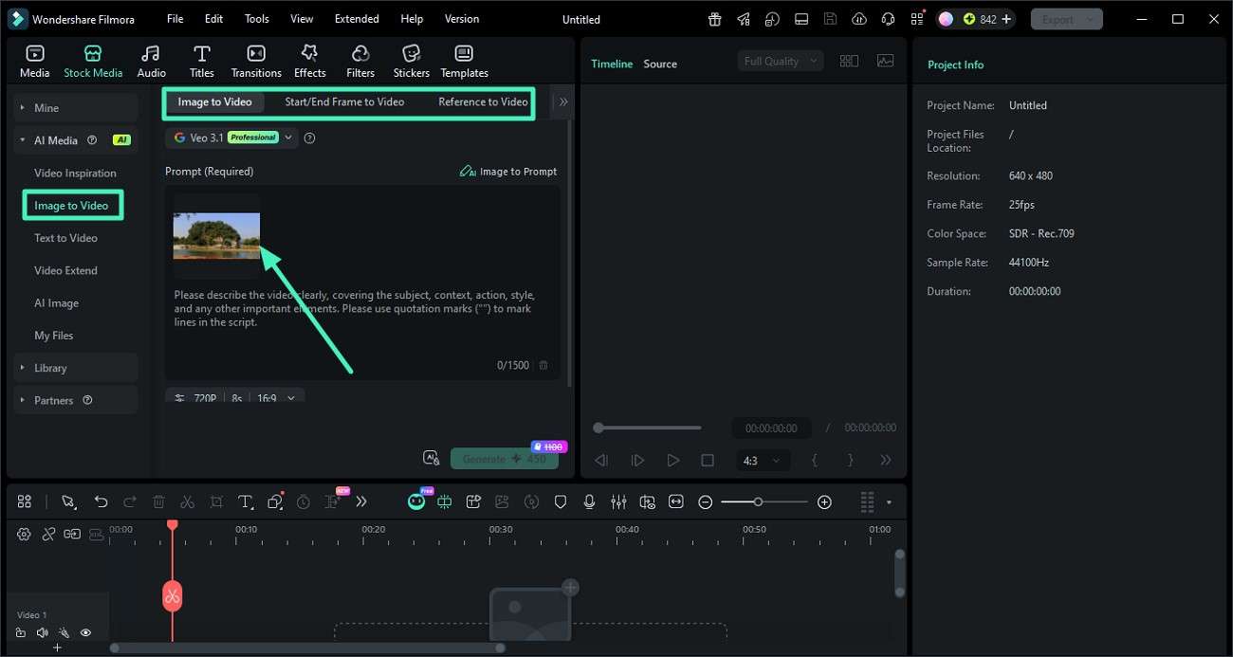
Task: Click the trash icon in prompt box
Action: 543,365
